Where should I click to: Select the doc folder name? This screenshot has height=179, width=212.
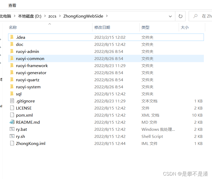pyautogui.click(x=20, y=44)
